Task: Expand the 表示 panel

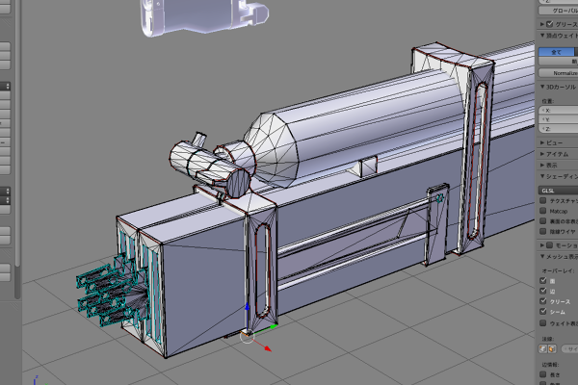Action: pos(542,165)
